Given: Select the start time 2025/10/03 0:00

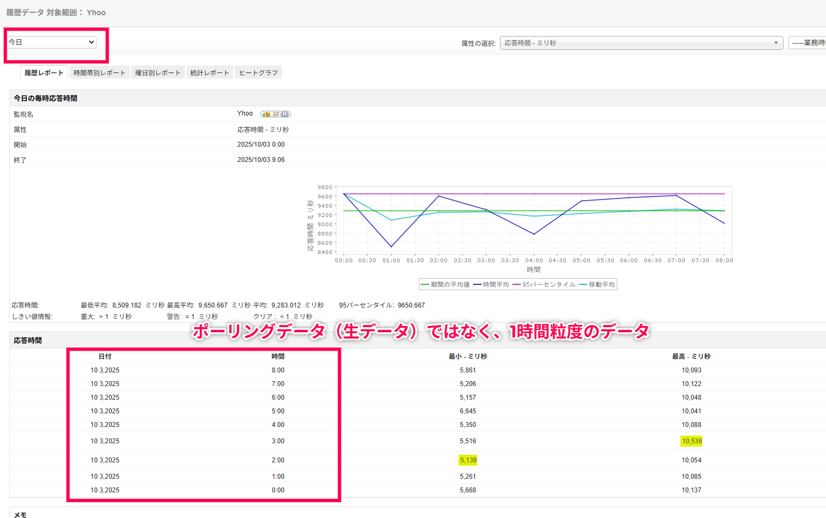Looking at the screenshot, I should point(261,144).
